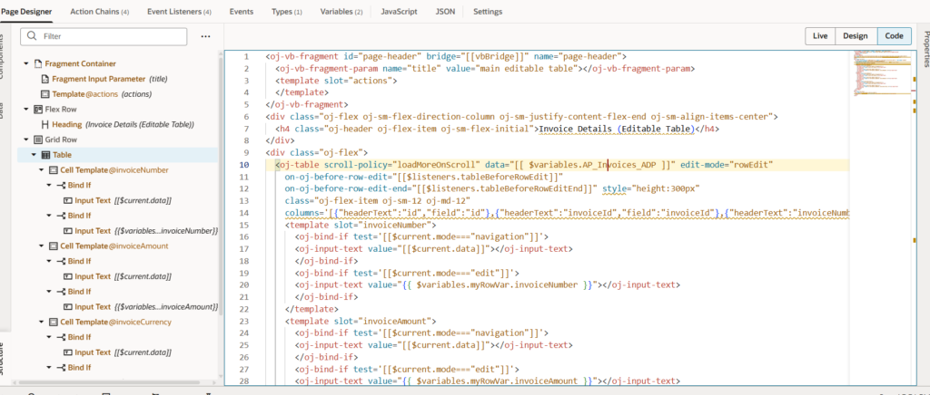This screenshot has height=395, width=930.
Task: Collapse the Cell Template@invoiceNumber node
Action: tap(41, 170)
